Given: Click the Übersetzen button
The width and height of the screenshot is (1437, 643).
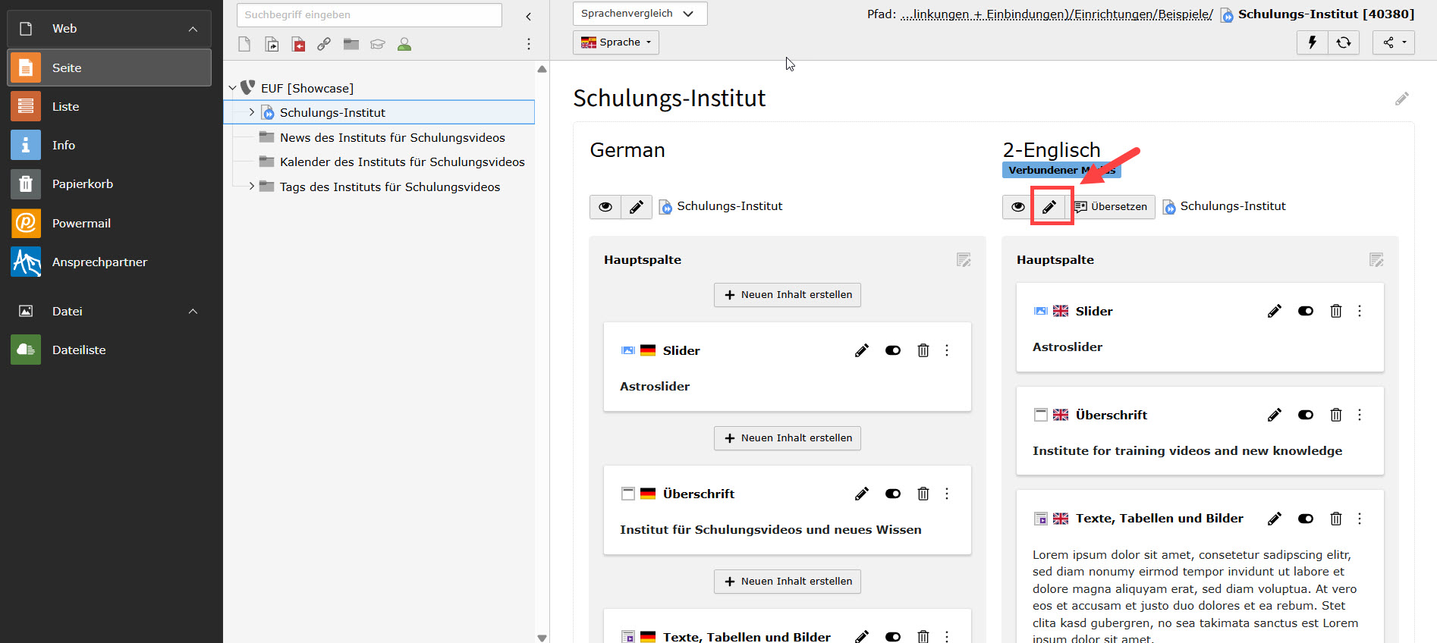Looking at the screenshot, I should pyautogui.click(x=1112, y=207).
